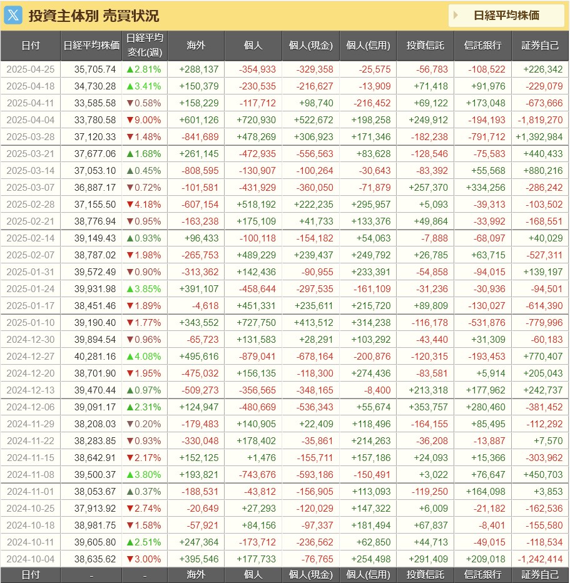
Task: Click the arrow on the 日経平均株価 button
Action: (x=456, y=16)
